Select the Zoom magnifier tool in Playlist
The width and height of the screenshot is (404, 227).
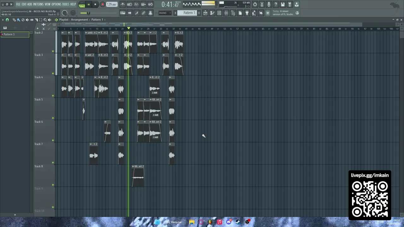click(x=45, y=20)
